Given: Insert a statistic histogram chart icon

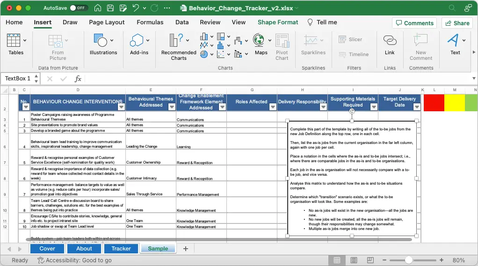Looking at the screenshot, I should pyautogui.click(x=221, y=45).
